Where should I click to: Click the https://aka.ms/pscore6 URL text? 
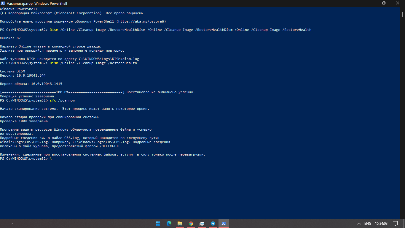(141, 21)
